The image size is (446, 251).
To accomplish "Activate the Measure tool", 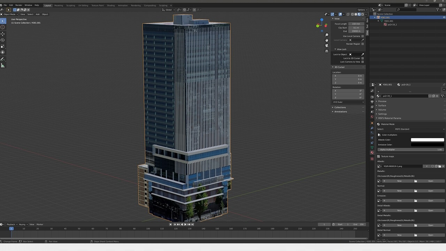I will [x=3, y=65].
